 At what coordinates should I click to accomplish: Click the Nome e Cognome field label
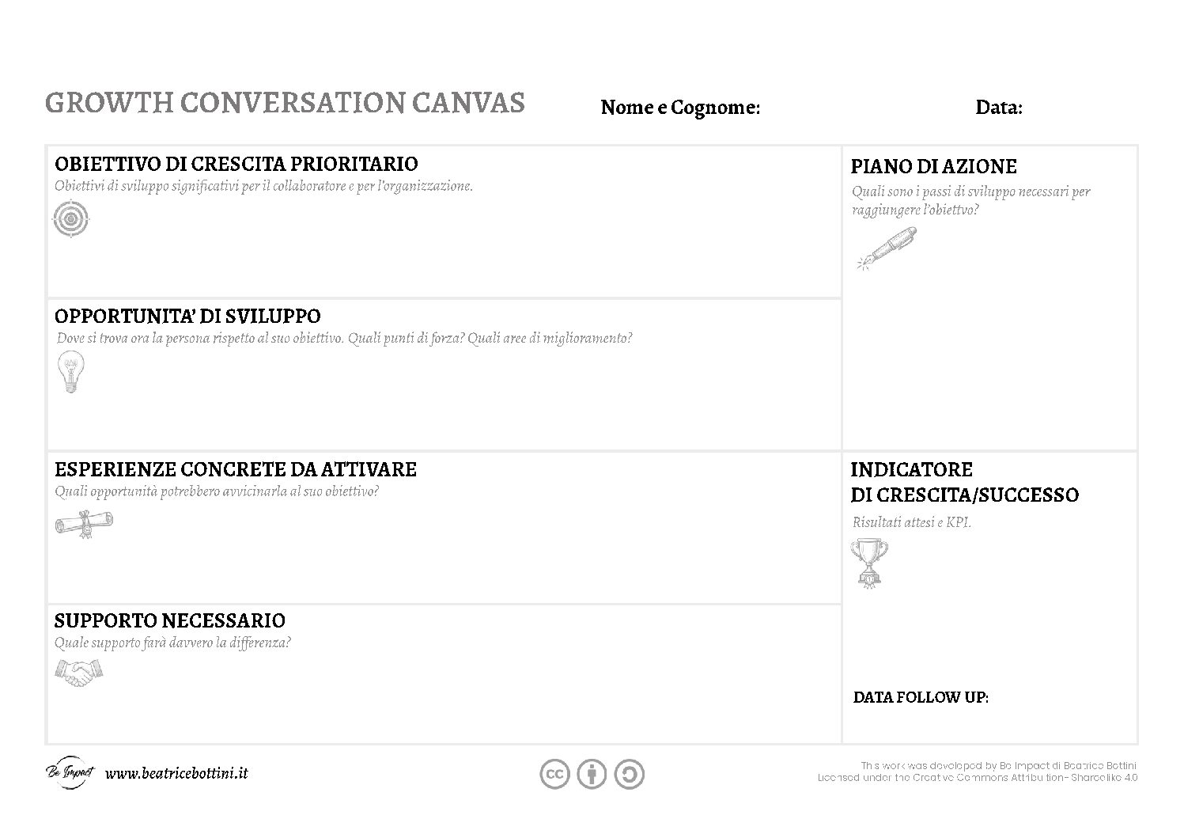click(x=680, y=108)
